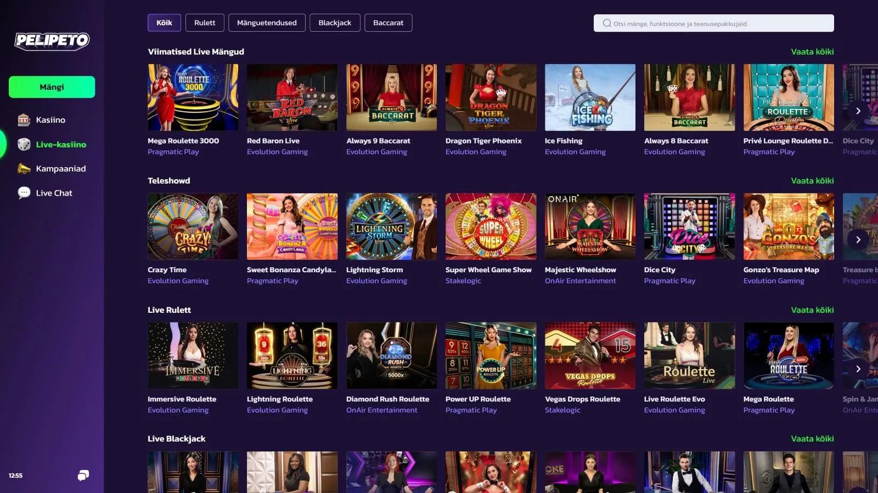
Task: Open the Crazy Time game thumbnail
Action: tap(193, 226)
